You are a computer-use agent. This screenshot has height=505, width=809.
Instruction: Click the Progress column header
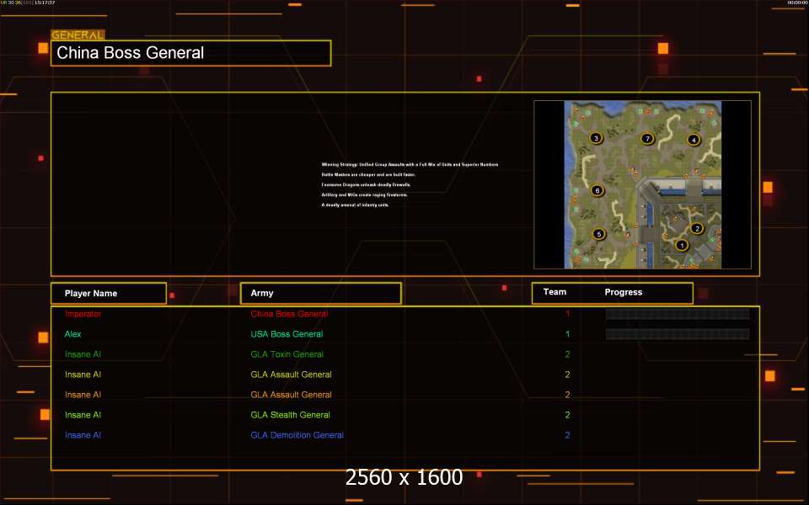coord(623,292)
